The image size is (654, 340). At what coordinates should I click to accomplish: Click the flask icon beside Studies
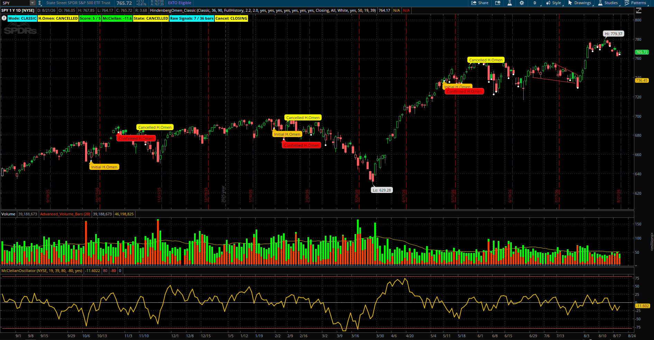click(x=600, y=3)
